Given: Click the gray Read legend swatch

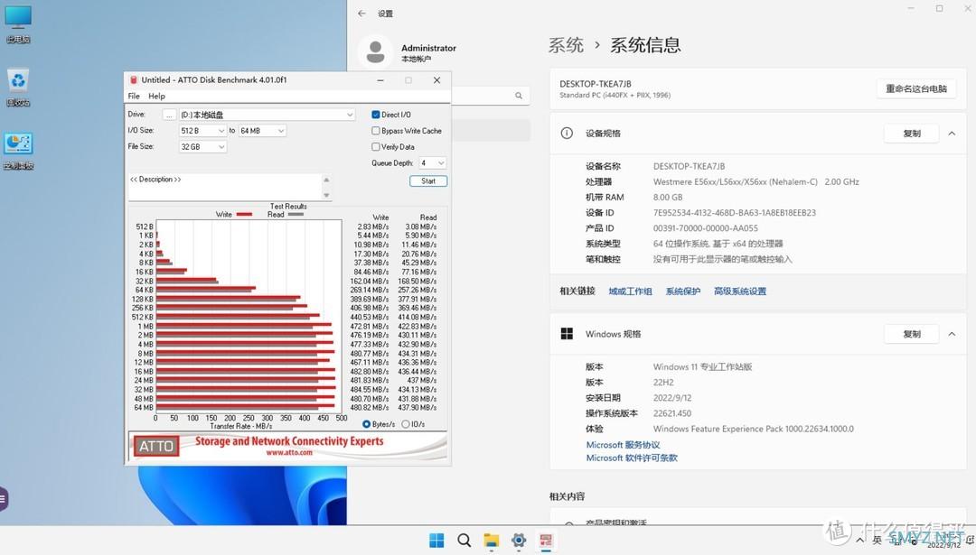Looking at the screenshot, I should point(296,215).
